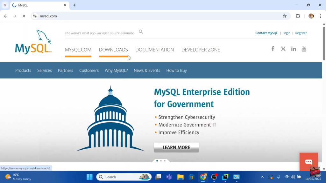Open the taskbar date 14/05/2025
The height and width of the screenshot is (183, 326).
tap(313, 179)
